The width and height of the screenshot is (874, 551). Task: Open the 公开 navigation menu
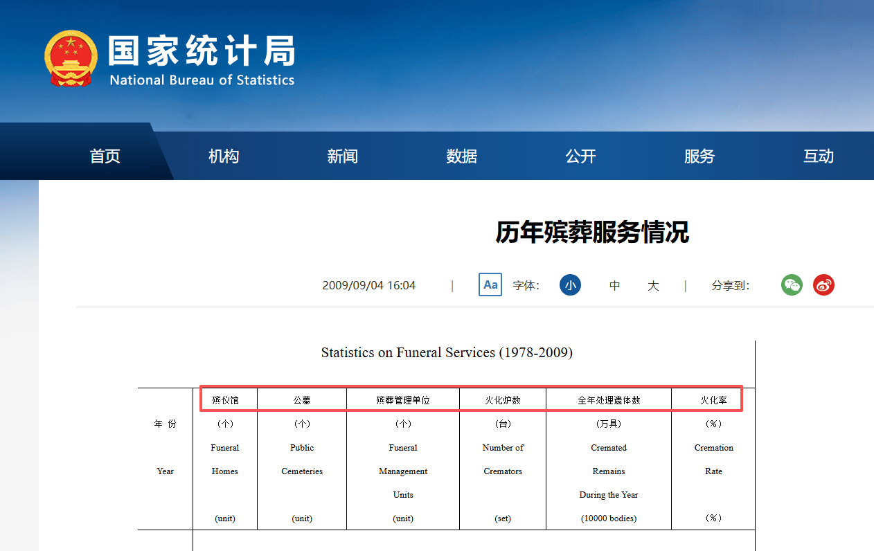(580, 156)
